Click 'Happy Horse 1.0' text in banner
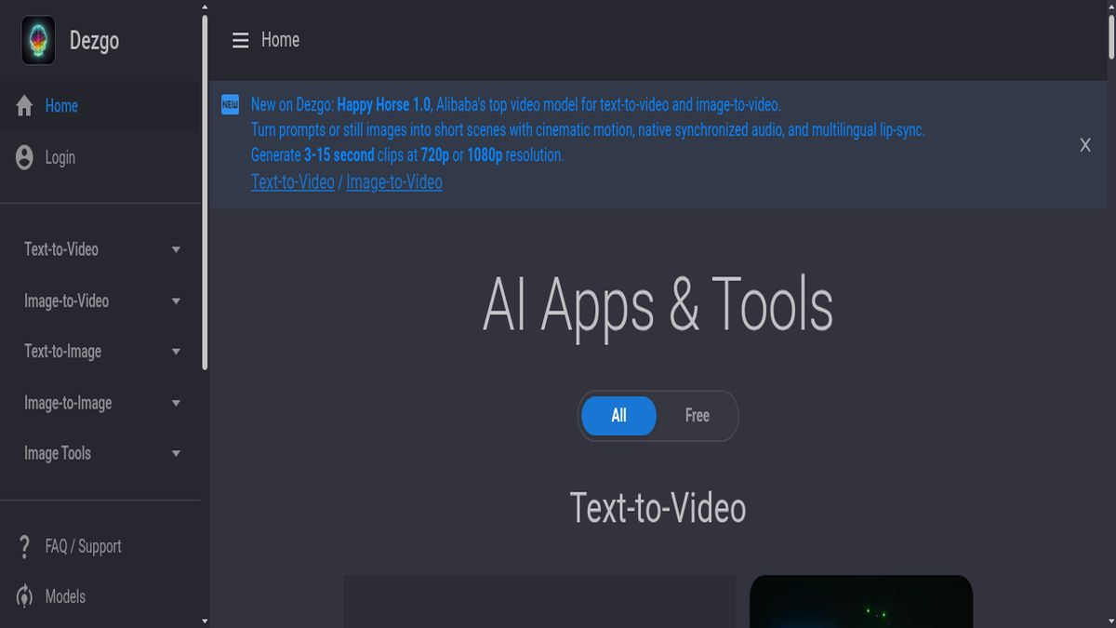1116x628 pixels. 384,104
